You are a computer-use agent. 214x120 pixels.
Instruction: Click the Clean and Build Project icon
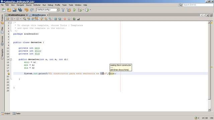point(69,10)
